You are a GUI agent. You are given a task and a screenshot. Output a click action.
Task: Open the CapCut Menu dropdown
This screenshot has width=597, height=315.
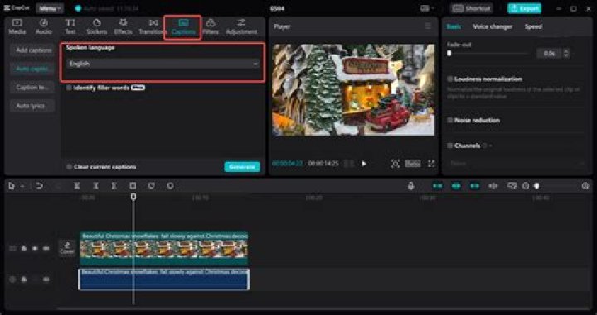point(50,8)
